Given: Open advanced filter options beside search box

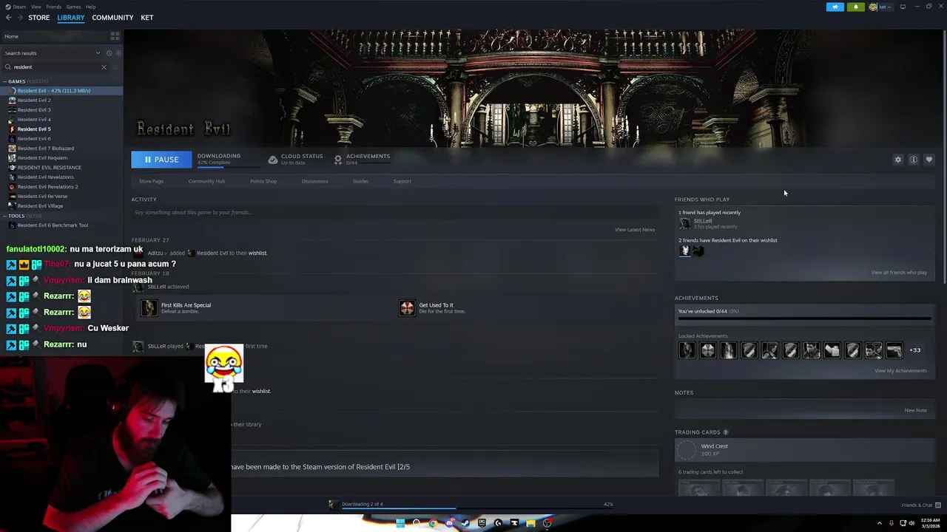Looking at the screenshot, I should pyautogui.click(x=115, y=67).
